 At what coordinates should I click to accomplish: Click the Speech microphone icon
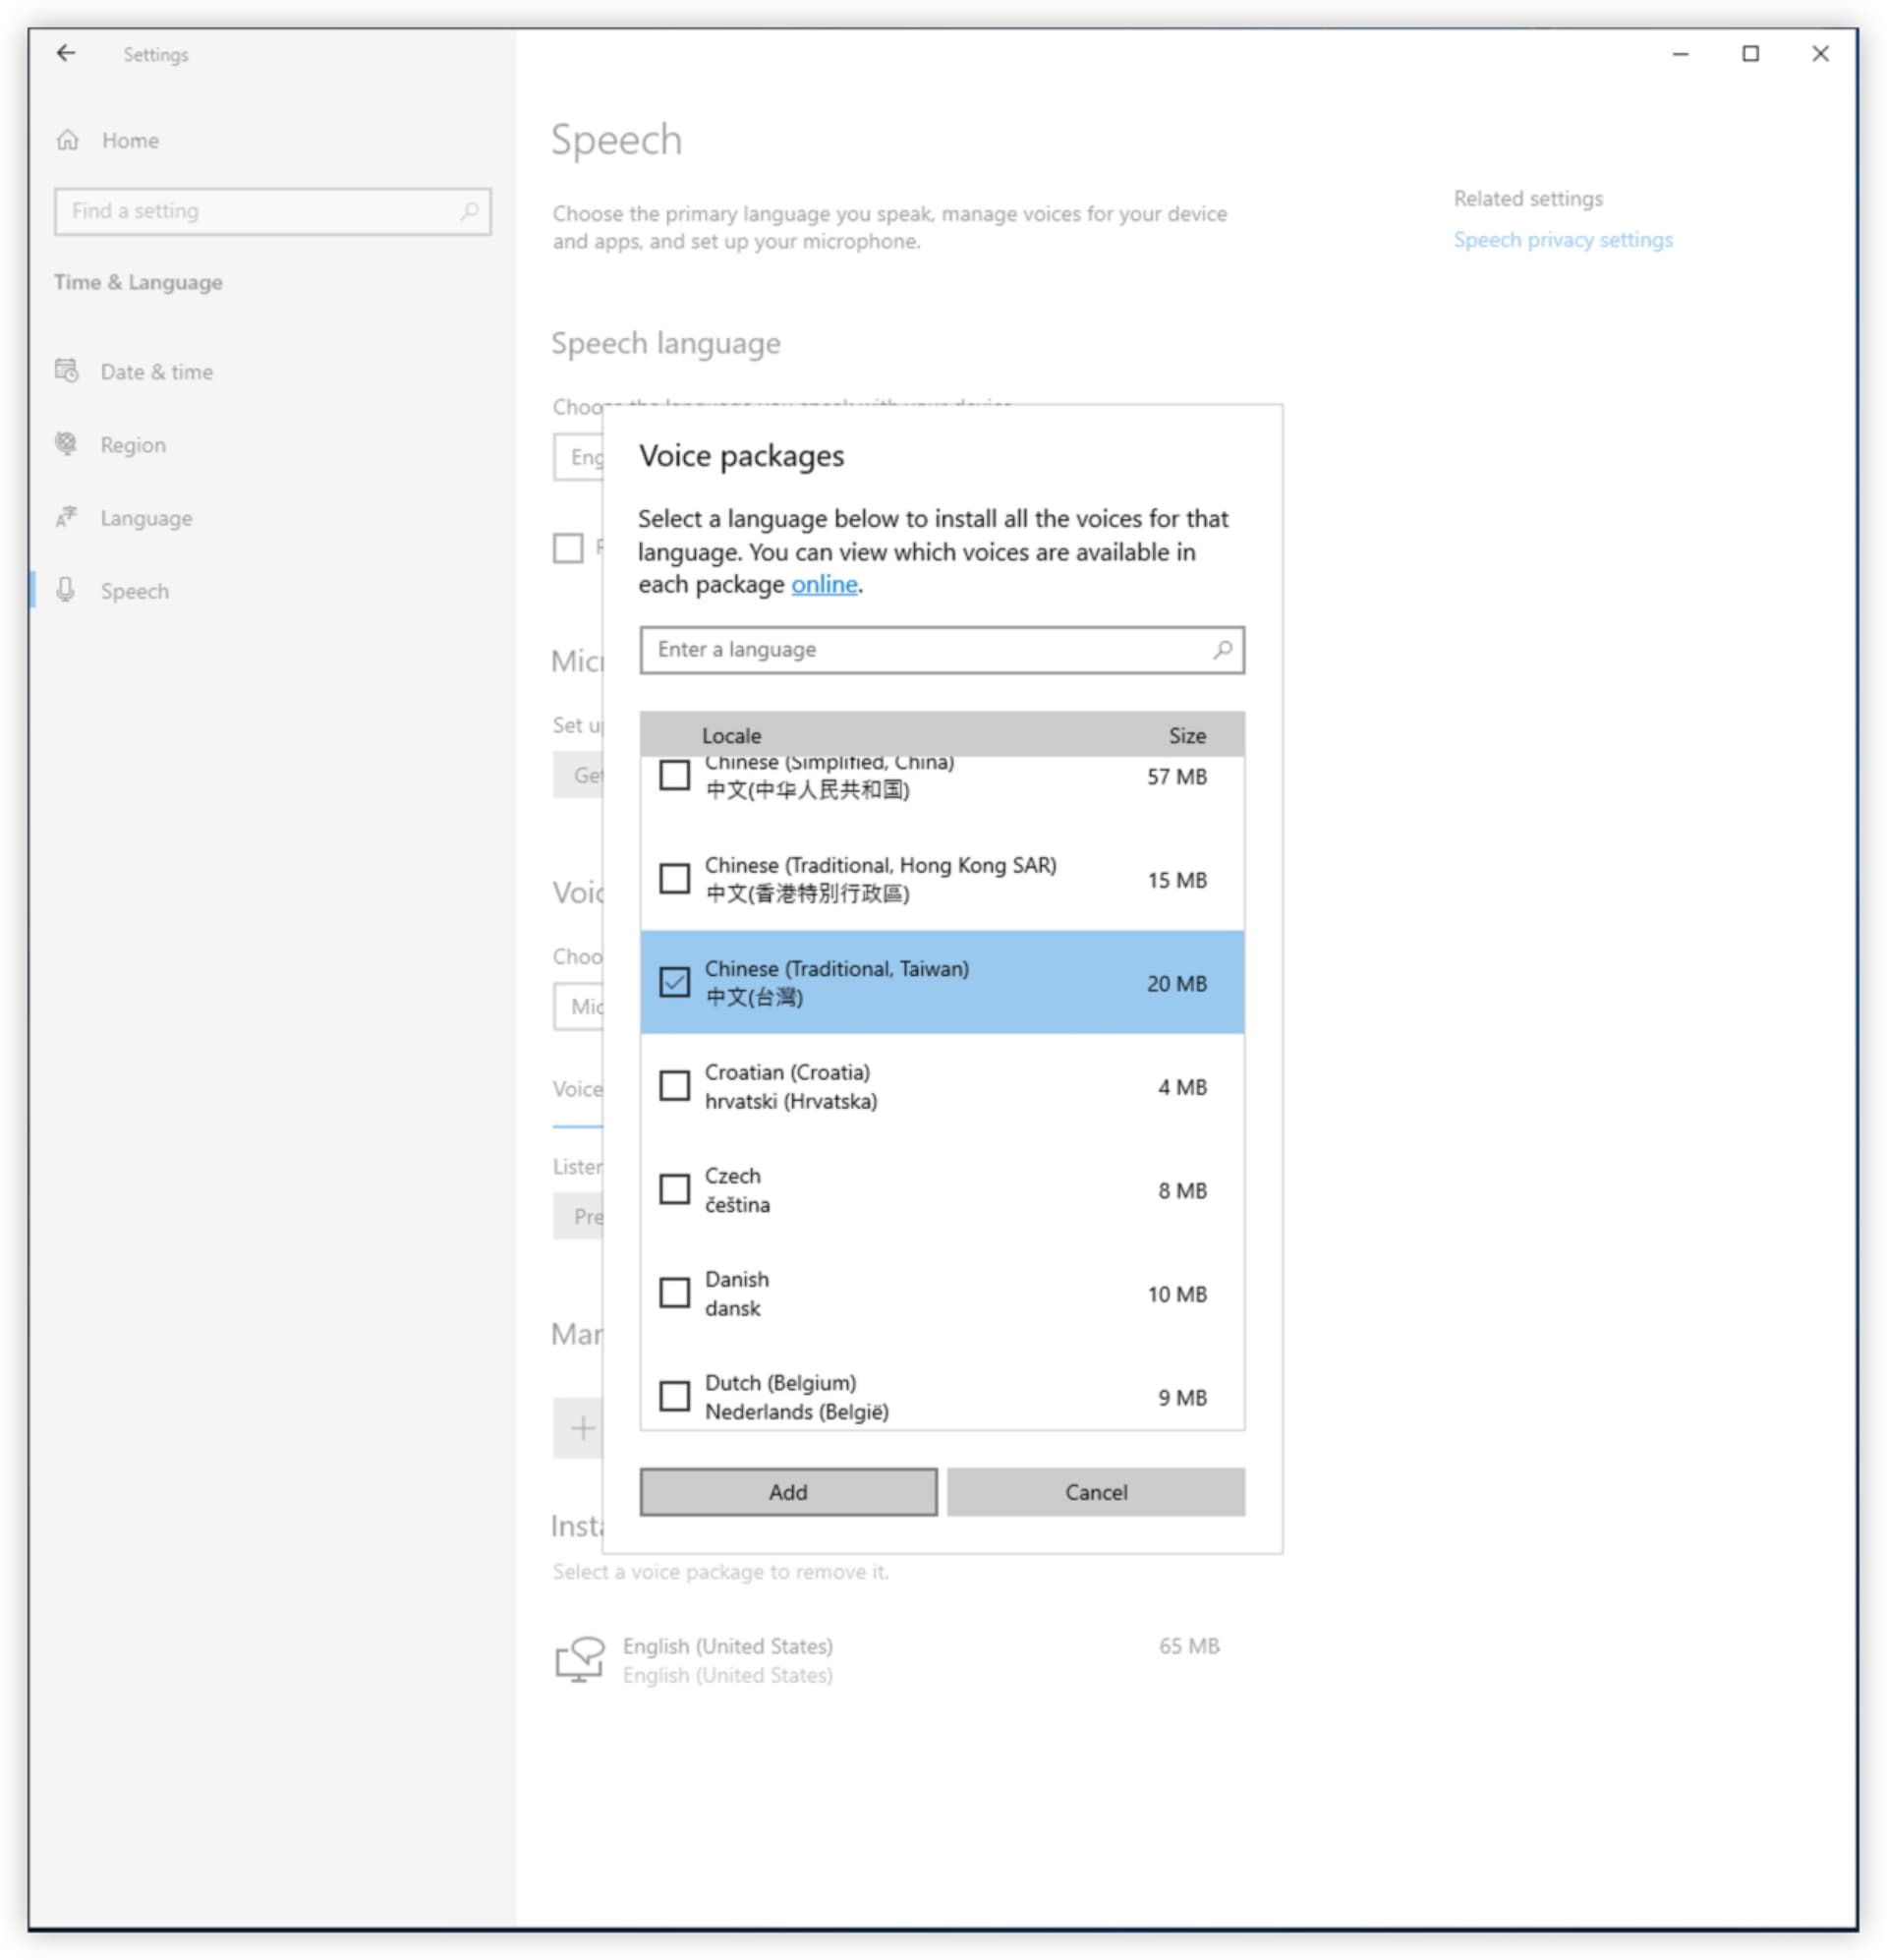pyautogui.click(x=67, y=591)
